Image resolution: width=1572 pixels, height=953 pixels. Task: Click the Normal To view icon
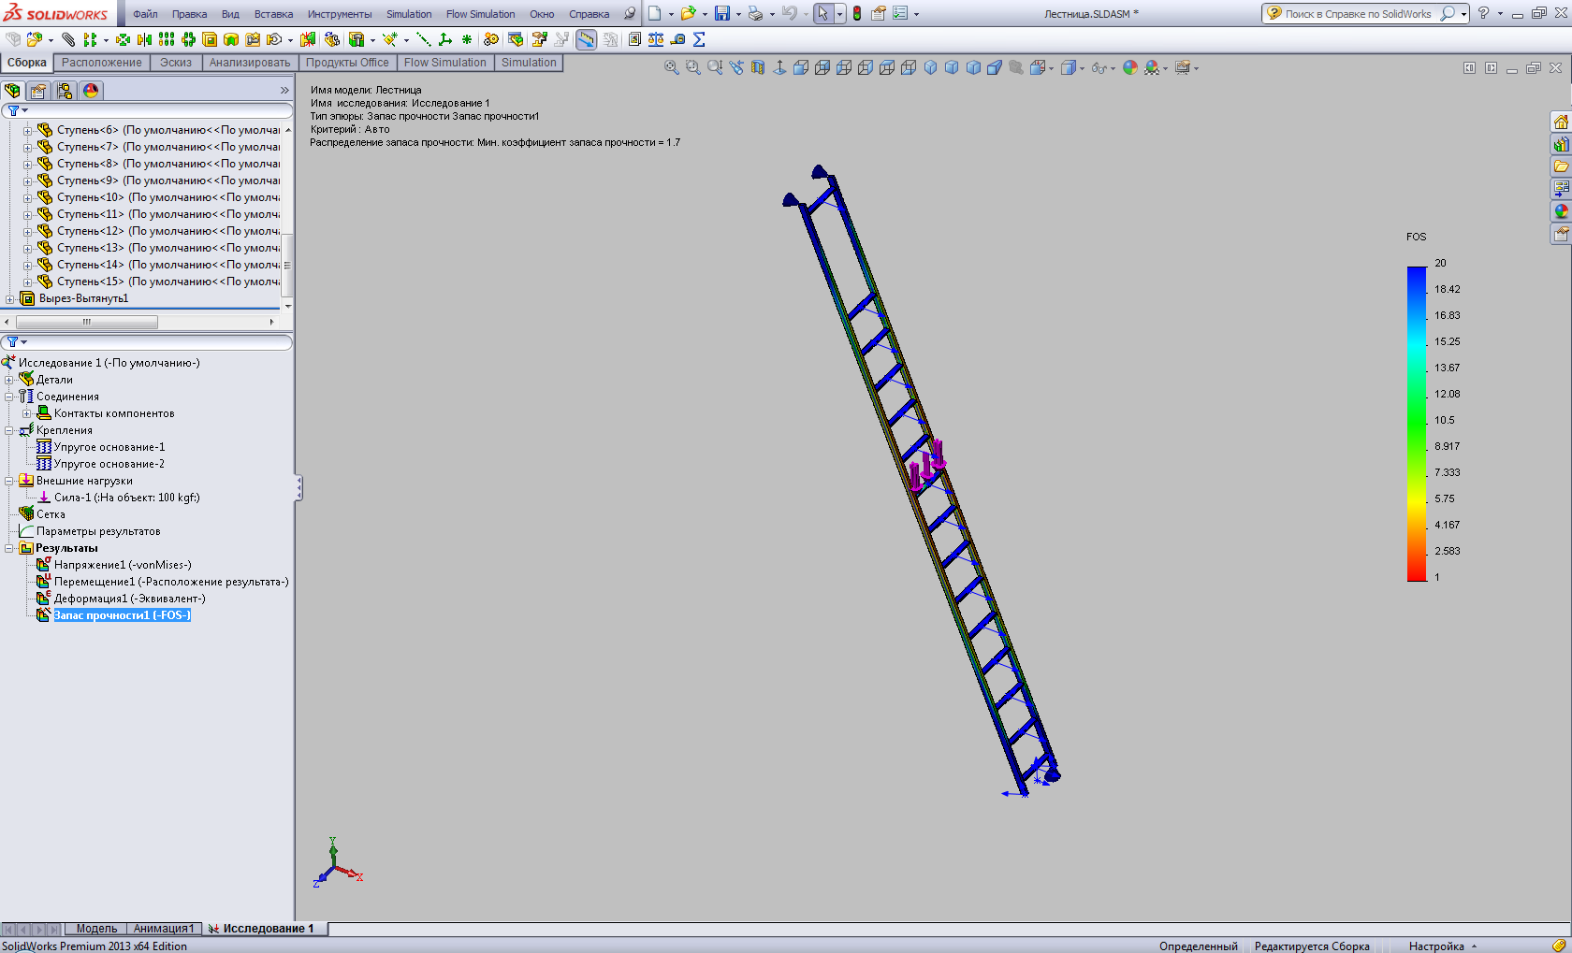coord(779,67)
